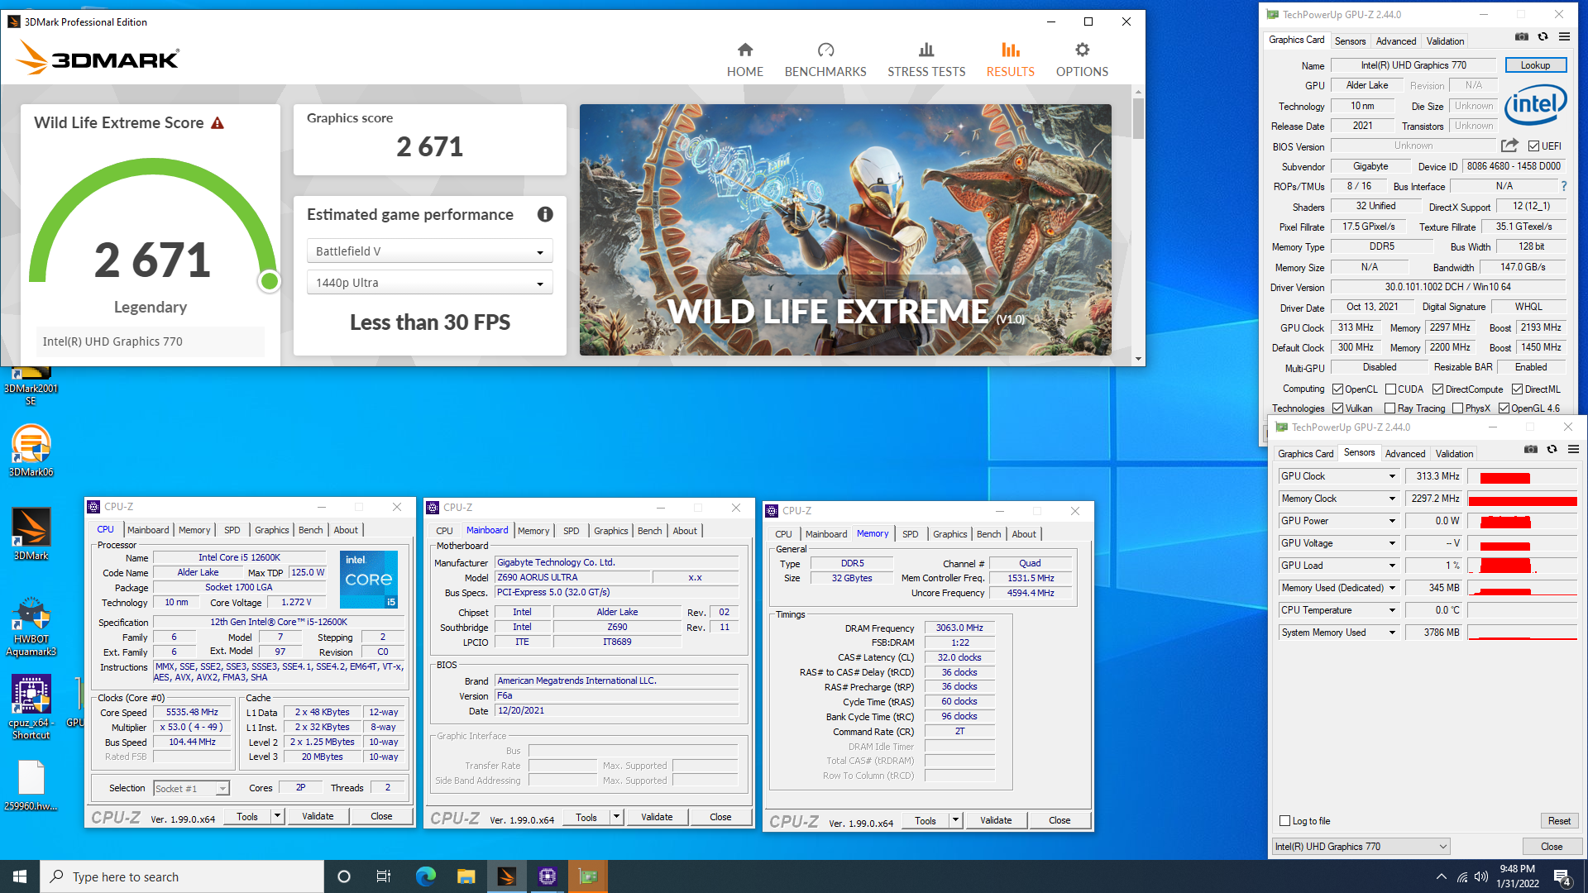This screenshot has height=893, width=1588.
Task: Toggle the UEFI checkbox in GPU-Z
Action: point(1533,146)
